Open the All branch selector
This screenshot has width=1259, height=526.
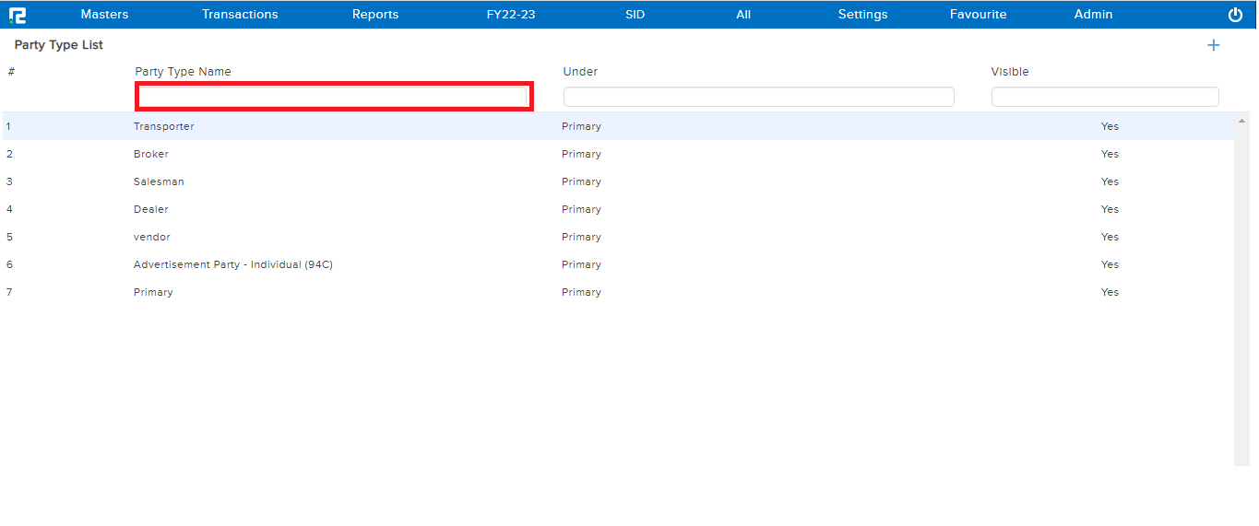pos(743,15)
